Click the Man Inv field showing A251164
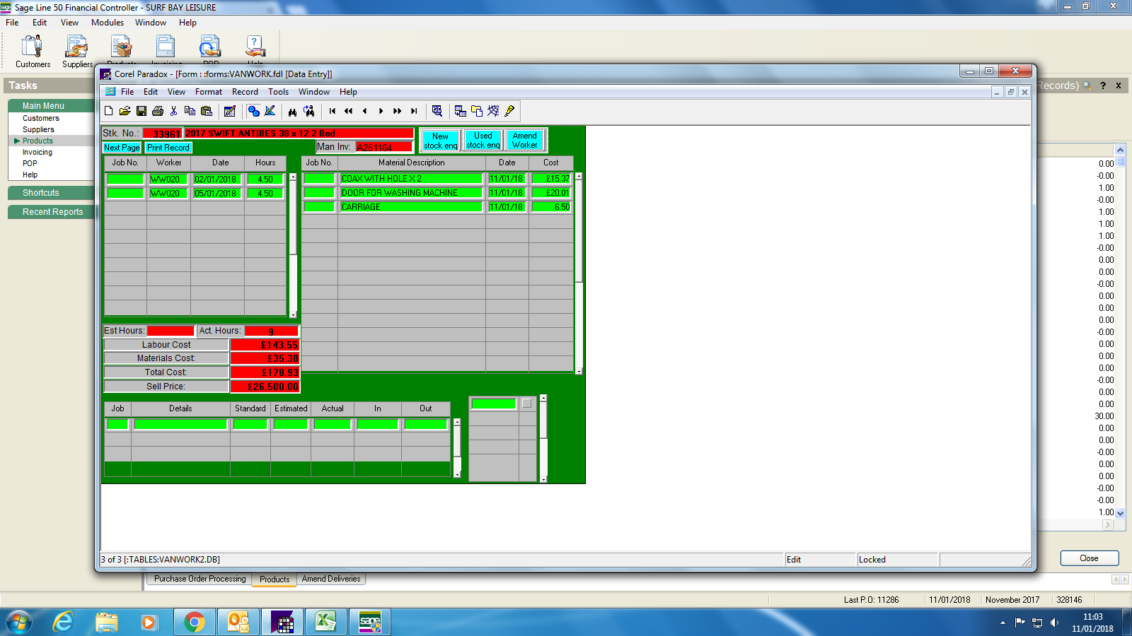Viewport: 1132px width, 636px height. [383, 147]
